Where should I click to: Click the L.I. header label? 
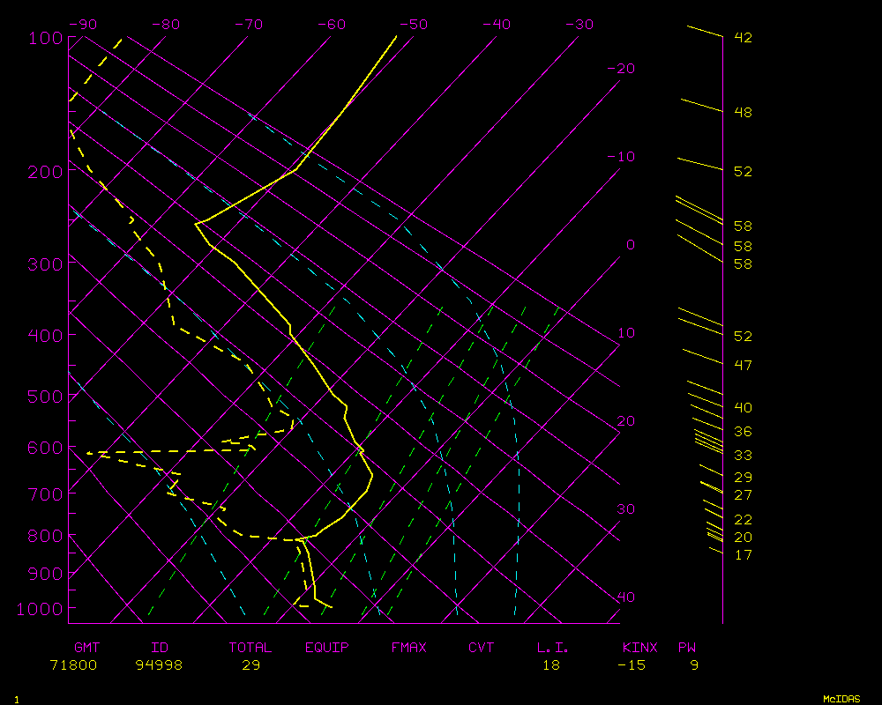[553, 648]
